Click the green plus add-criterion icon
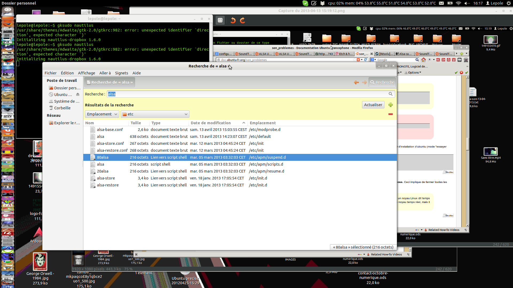 click(x=391, y=105)
